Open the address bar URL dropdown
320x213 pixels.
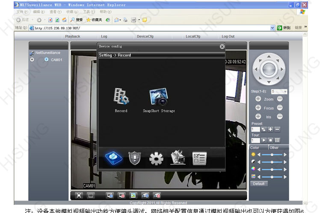273,28
